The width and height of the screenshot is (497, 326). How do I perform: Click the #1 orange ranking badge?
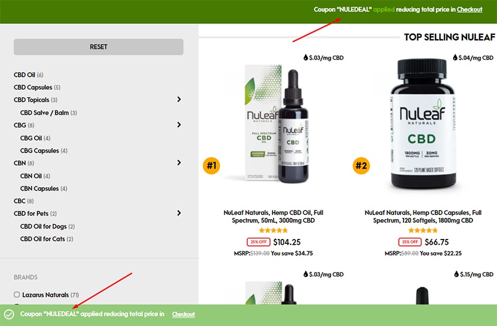[212, 165]
